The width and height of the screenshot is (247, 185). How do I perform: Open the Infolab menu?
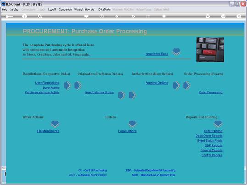pos(14,10)
